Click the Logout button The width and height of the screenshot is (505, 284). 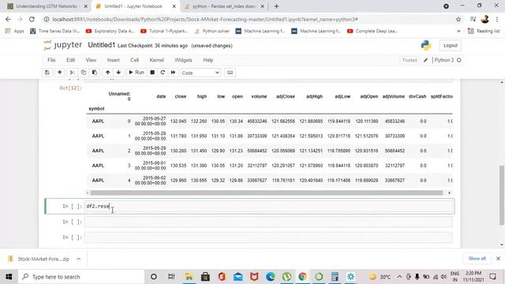click(x=451, y=46)
